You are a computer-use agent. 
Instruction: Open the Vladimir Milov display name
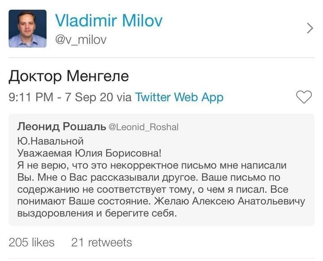(109, 20)
